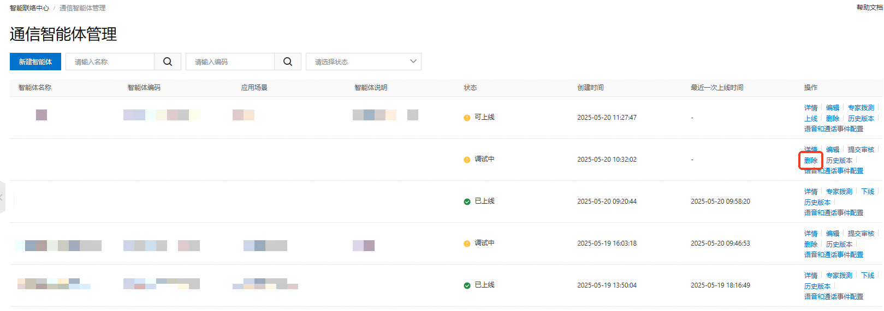Click 提交审核 in the 16:03:18 row

point(861,234)
